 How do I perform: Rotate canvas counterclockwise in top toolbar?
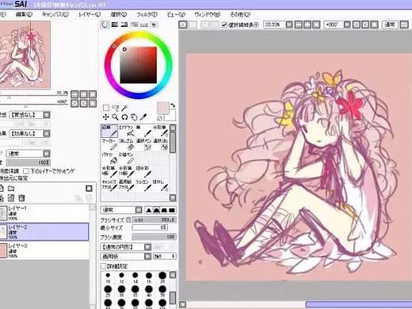coord(357,25)
